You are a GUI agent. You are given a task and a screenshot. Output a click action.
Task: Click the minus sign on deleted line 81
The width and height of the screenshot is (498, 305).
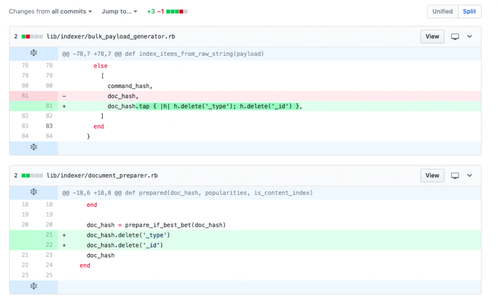click(64, 96)
